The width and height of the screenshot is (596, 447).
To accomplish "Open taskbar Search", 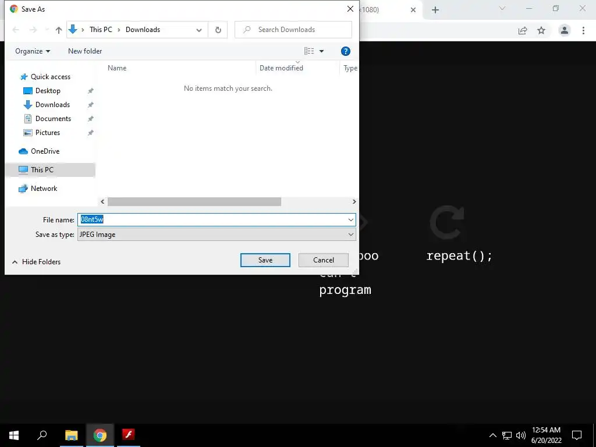I will click(x=42, y=435).
